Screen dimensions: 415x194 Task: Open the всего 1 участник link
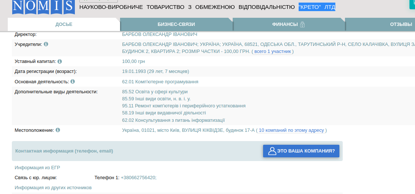point(272,51)
